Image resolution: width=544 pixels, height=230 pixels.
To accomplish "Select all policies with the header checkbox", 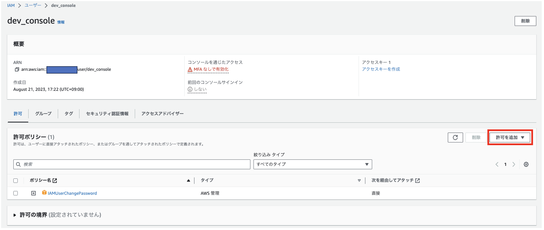I will [15, 181].
